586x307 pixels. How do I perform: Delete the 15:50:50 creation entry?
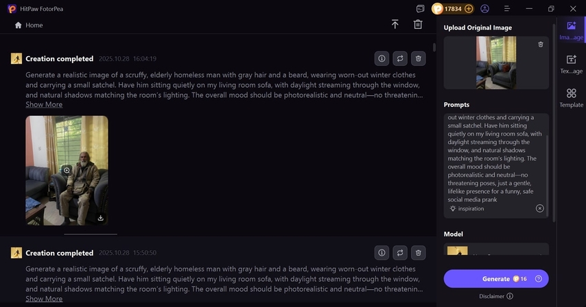(418, 253)
